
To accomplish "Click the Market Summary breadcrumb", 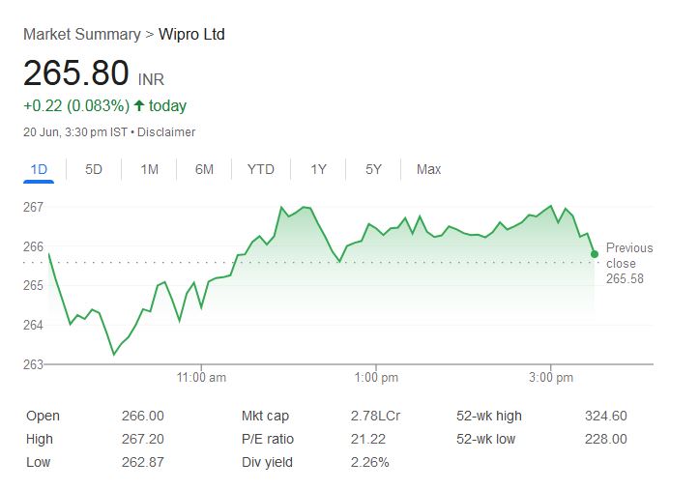I will pyautogui.click(x=81, y=35).
